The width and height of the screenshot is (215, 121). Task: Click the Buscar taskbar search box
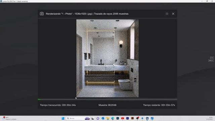pyautogui.click(x=78, y=118)
